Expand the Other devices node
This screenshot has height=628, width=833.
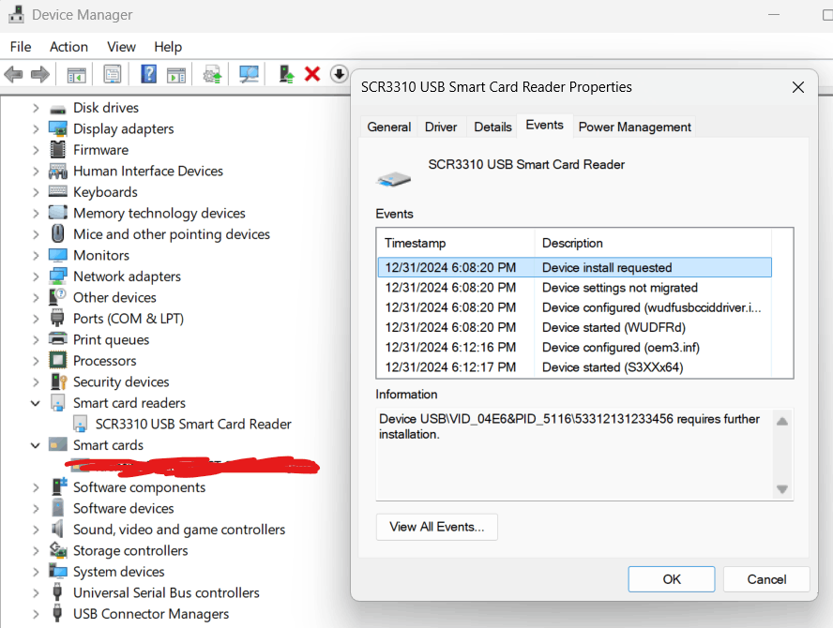click(x=36, y=298)
